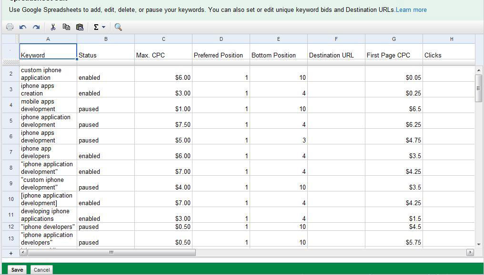Select the [iphone application development] cell

[x=48, y=199]
